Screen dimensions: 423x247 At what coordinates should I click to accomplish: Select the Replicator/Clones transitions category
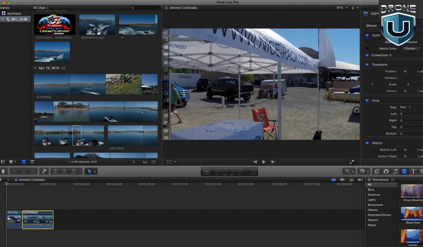pyautogui.click(x=379, y=215)
